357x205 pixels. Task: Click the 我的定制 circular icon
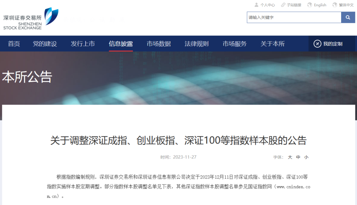317,44
